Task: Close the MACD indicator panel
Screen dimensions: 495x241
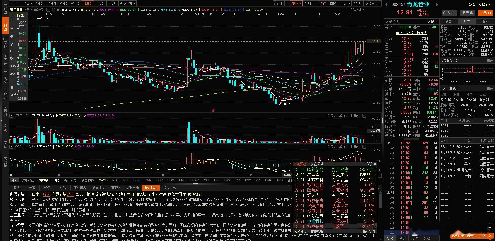Action: pyautogui.click(x=364, y=146)
